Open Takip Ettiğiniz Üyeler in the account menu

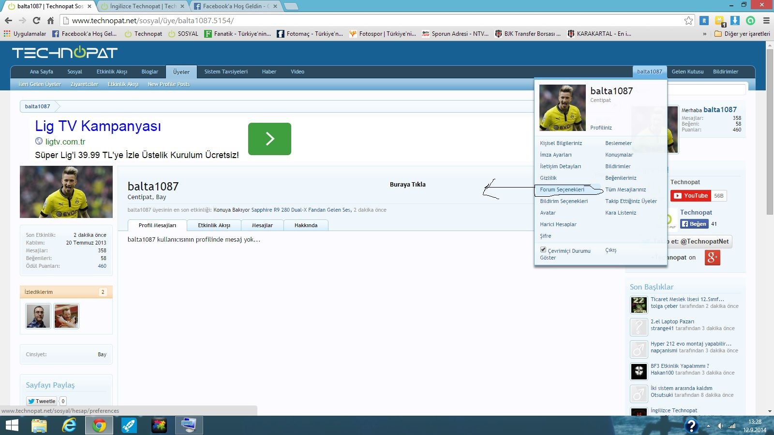click(631, 201)
